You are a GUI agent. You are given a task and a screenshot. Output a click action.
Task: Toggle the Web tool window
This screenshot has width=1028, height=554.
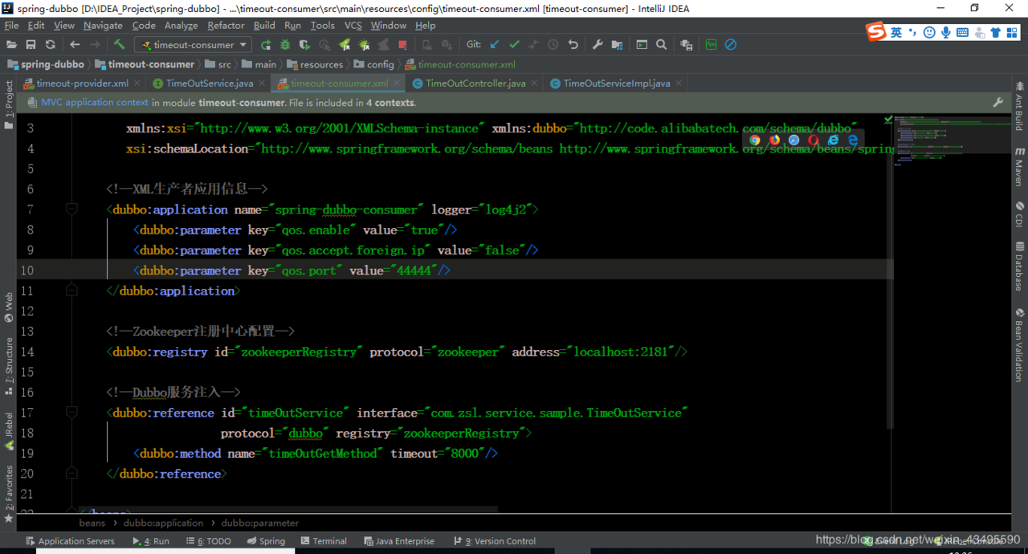click(x=9, y=308)
